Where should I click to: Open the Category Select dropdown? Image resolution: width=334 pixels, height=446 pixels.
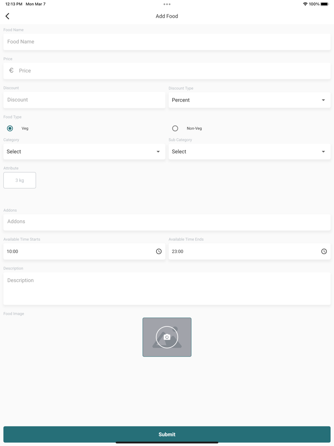click(84, 151)
